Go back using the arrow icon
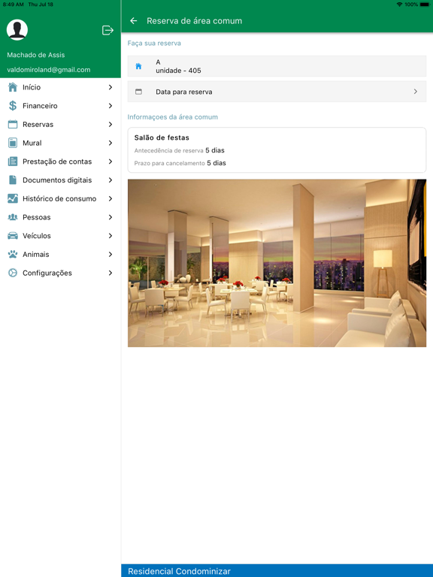 [x=134, y=21]
